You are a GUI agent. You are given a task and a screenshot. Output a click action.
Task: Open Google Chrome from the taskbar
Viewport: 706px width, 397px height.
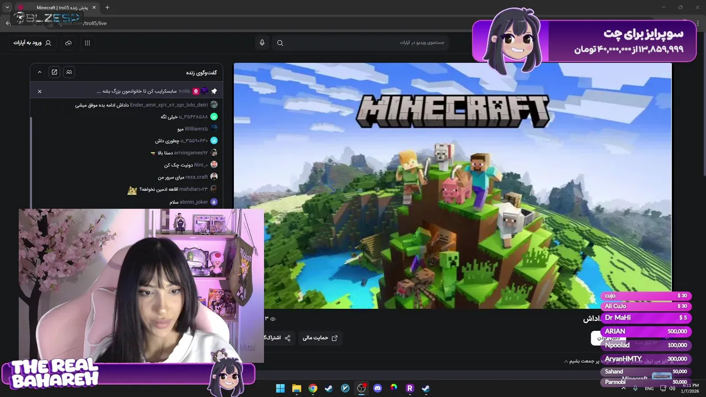pos(313,388)
